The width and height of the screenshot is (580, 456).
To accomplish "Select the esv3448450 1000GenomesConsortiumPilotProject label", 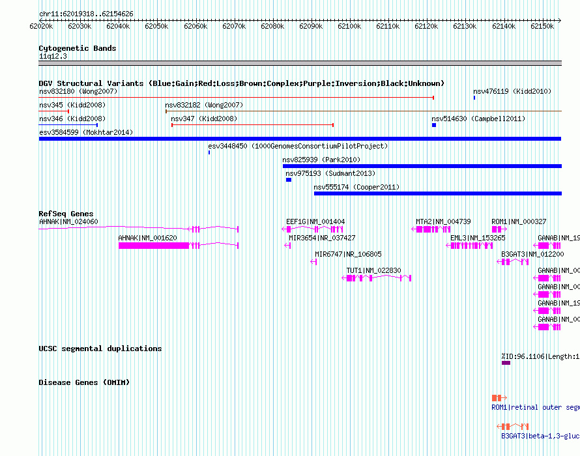I will (x=298, y=146).
